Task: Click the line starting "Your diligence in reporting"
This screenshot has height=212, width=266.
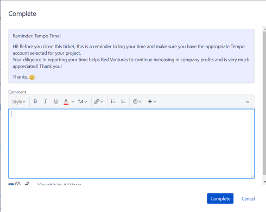Action: click(131, 60)
